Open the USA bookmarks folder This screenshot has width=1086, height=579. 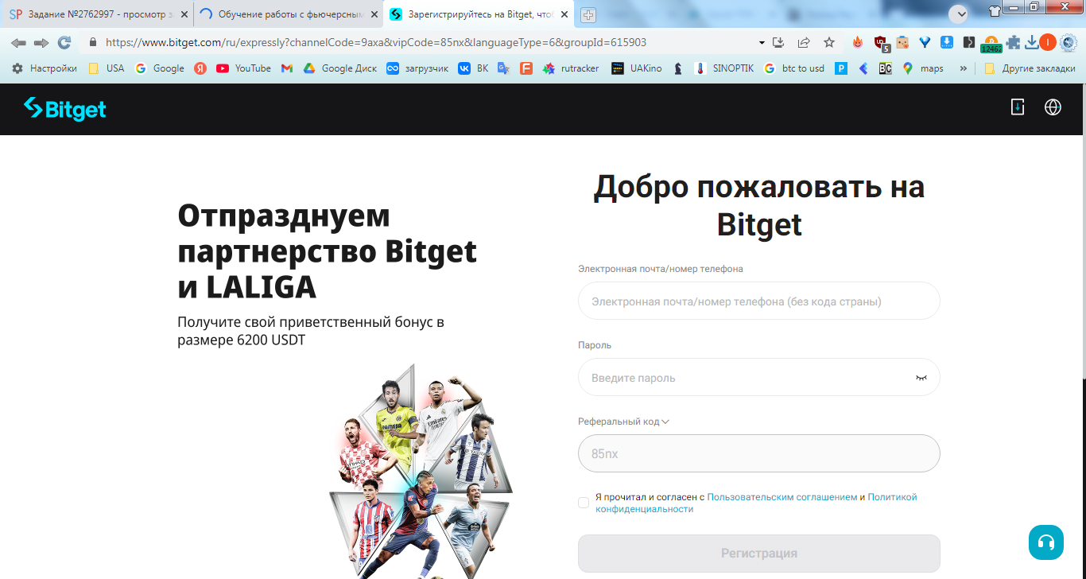(106, 68)
